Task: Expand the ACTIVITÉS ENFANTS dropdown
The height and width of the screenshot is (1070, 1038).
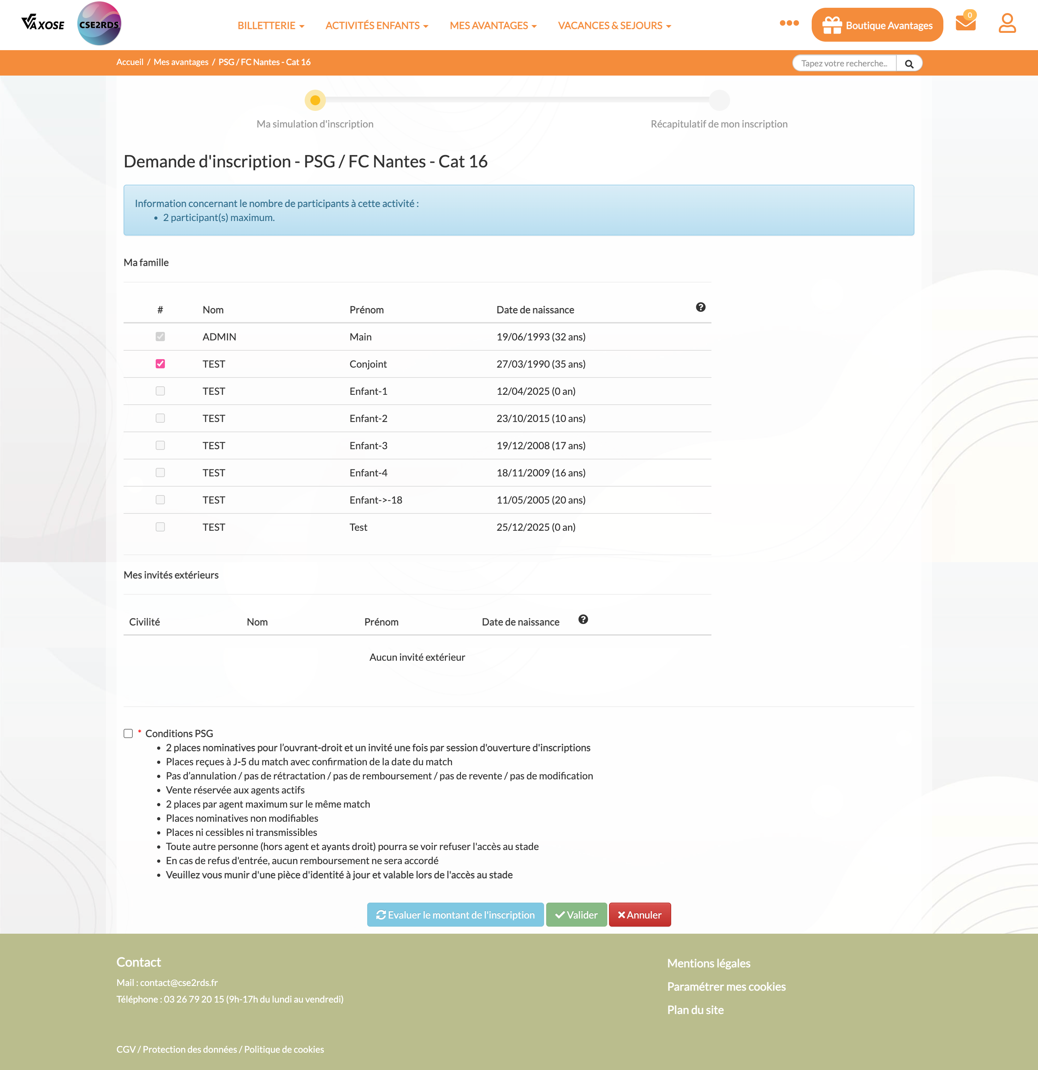Action: [377, 26]
